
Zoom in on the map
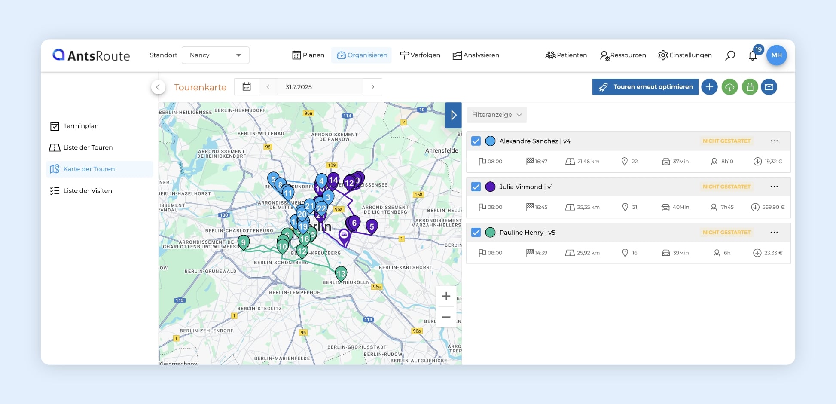pyautogui.click(x=446, y=296)
